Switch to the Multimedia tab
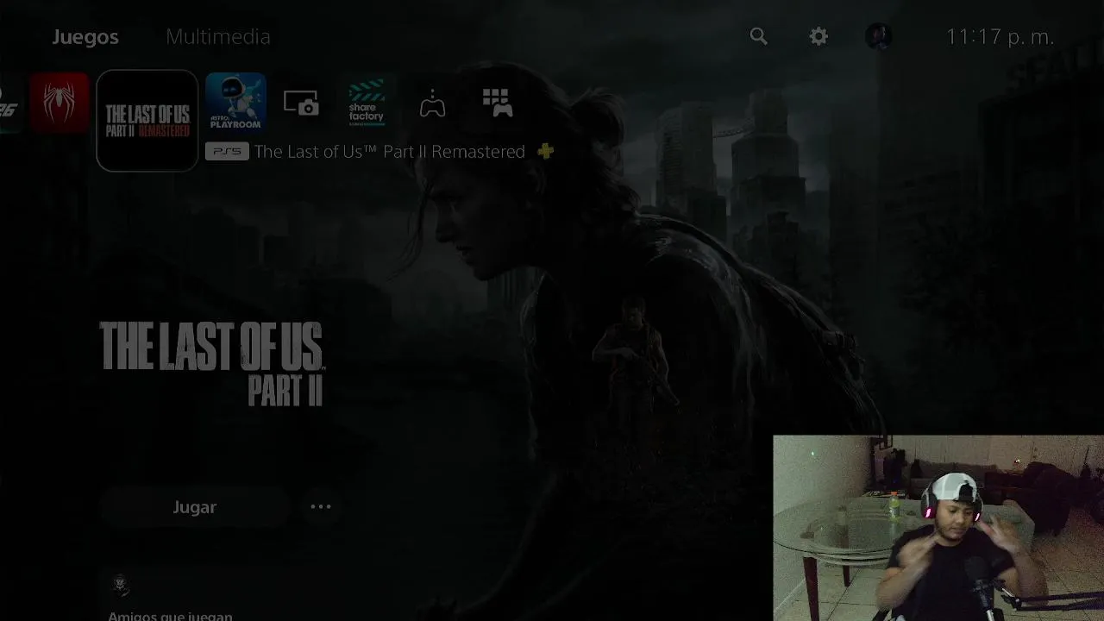 218,37
